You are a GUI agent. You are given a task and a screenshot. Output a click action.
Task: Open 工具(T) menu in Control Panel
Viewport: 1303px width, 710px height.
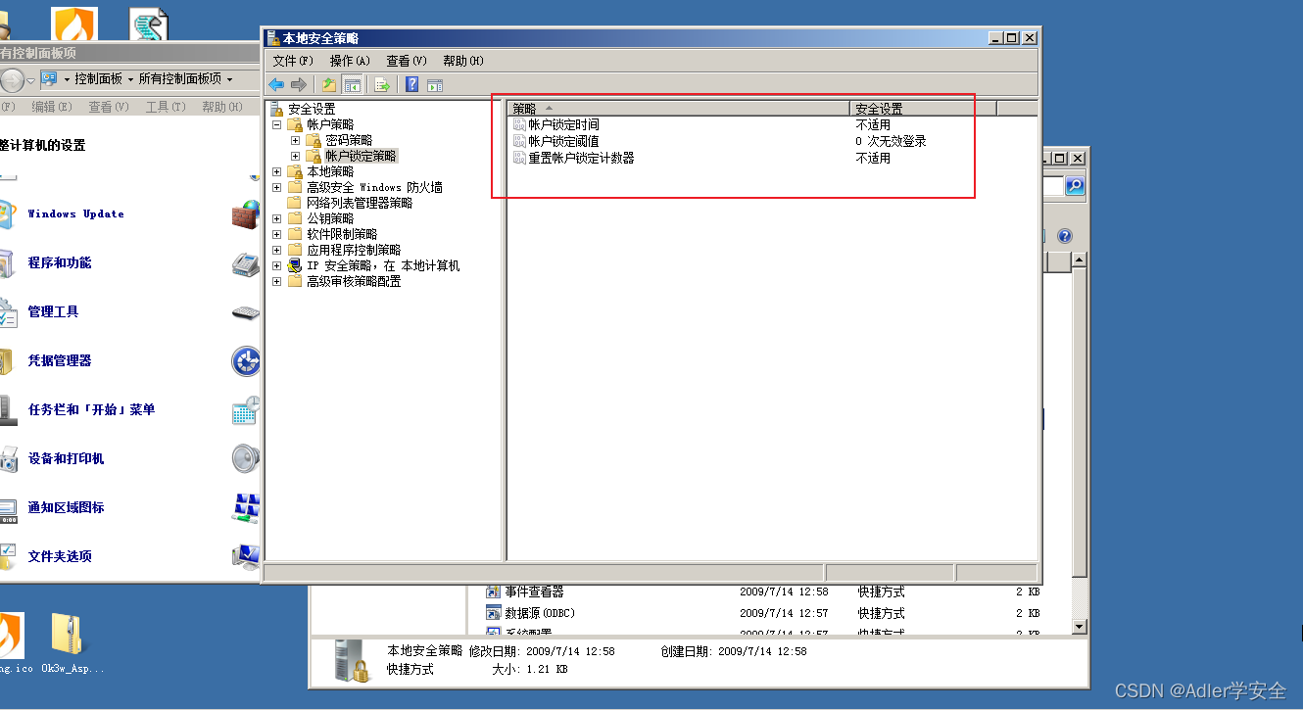166,107
